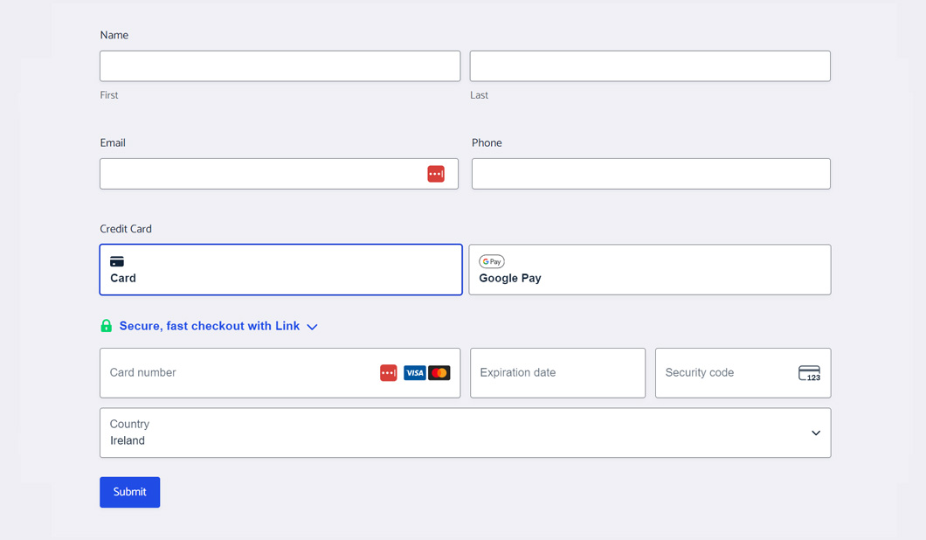Click into the Card number field
This screenshot has width=926, height=540.
[236, 373]
